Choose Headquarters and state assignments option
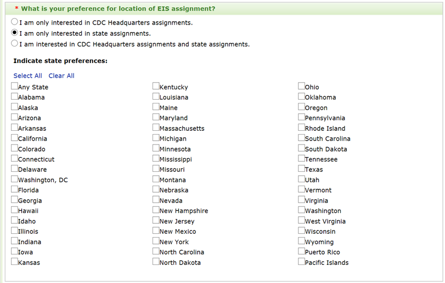Image resolution: width=445 pixels, height=283 pixels. [15, 44]
